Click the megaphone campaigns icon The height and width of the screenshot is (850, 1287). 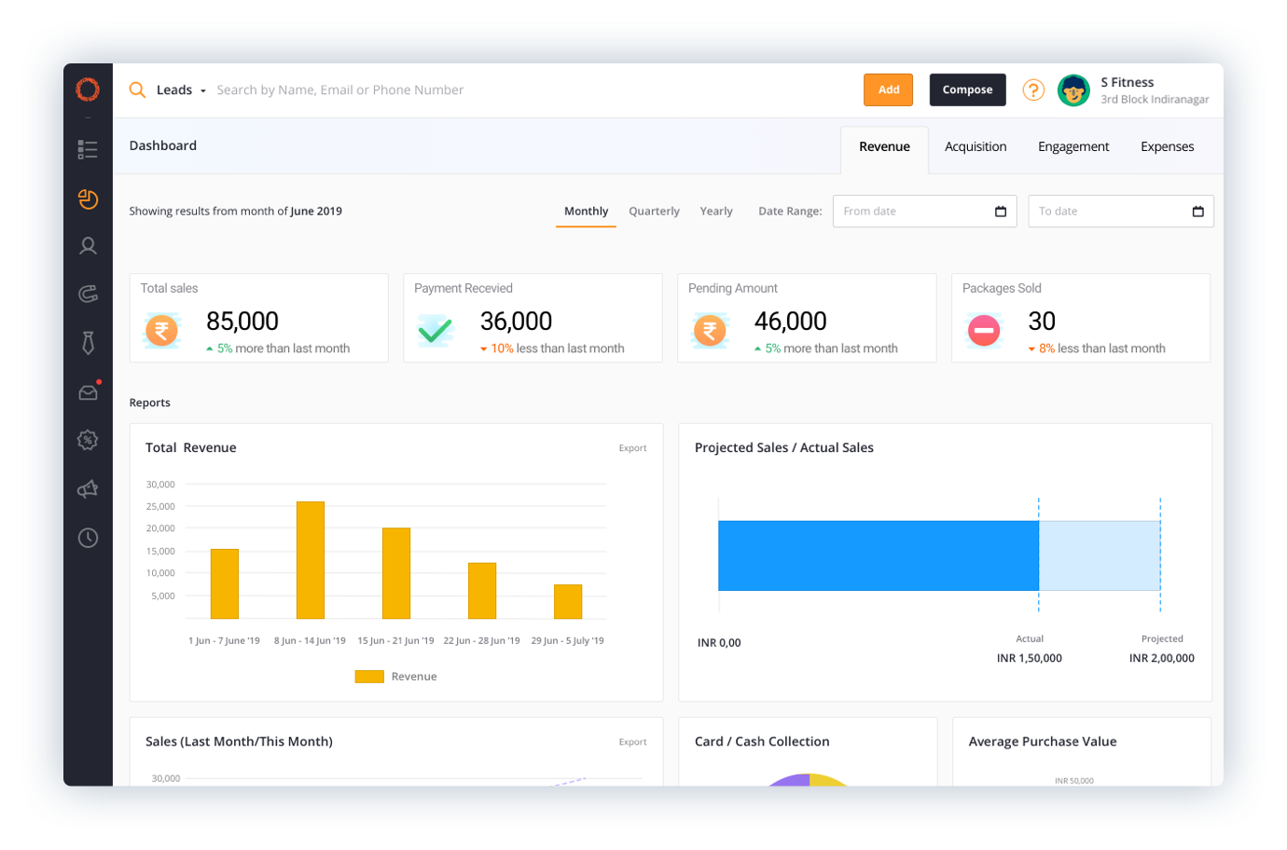(88, 489)
